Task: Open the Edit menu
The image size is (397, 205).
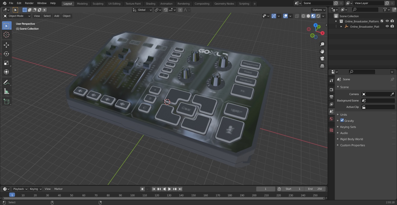Action: (19, 3)
